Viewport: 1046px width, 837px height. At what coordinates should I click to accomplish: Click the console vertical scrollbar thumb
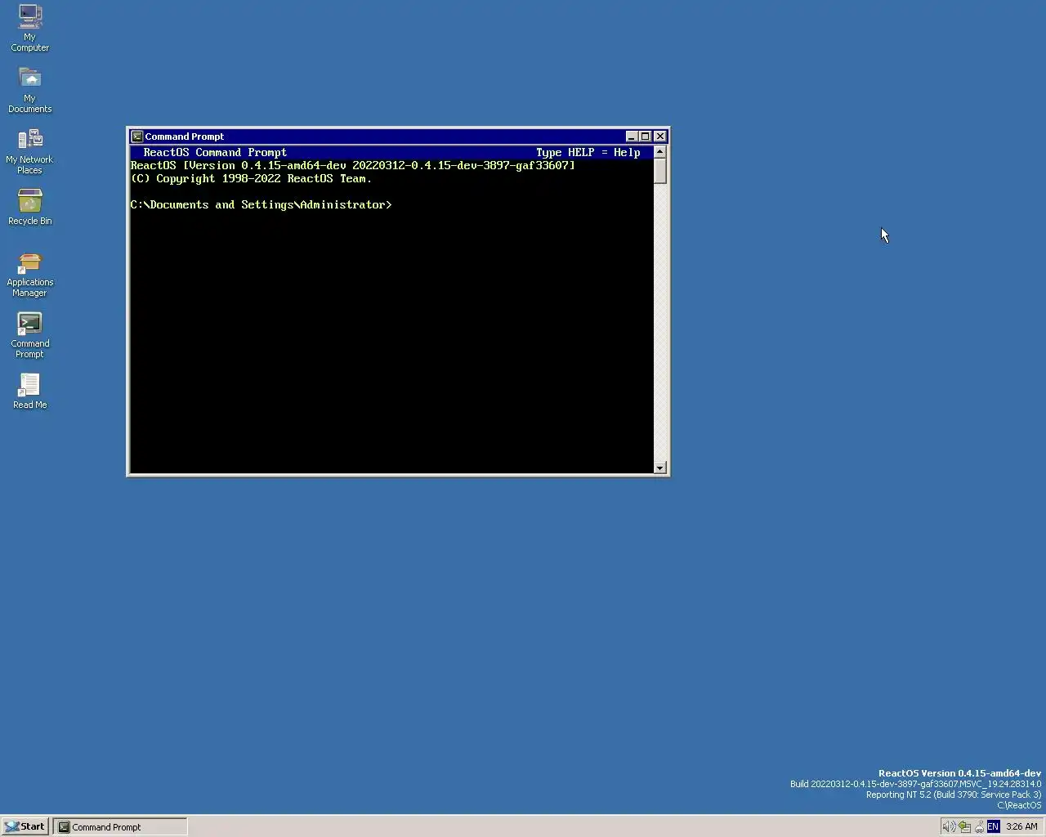tap(660, 171)
